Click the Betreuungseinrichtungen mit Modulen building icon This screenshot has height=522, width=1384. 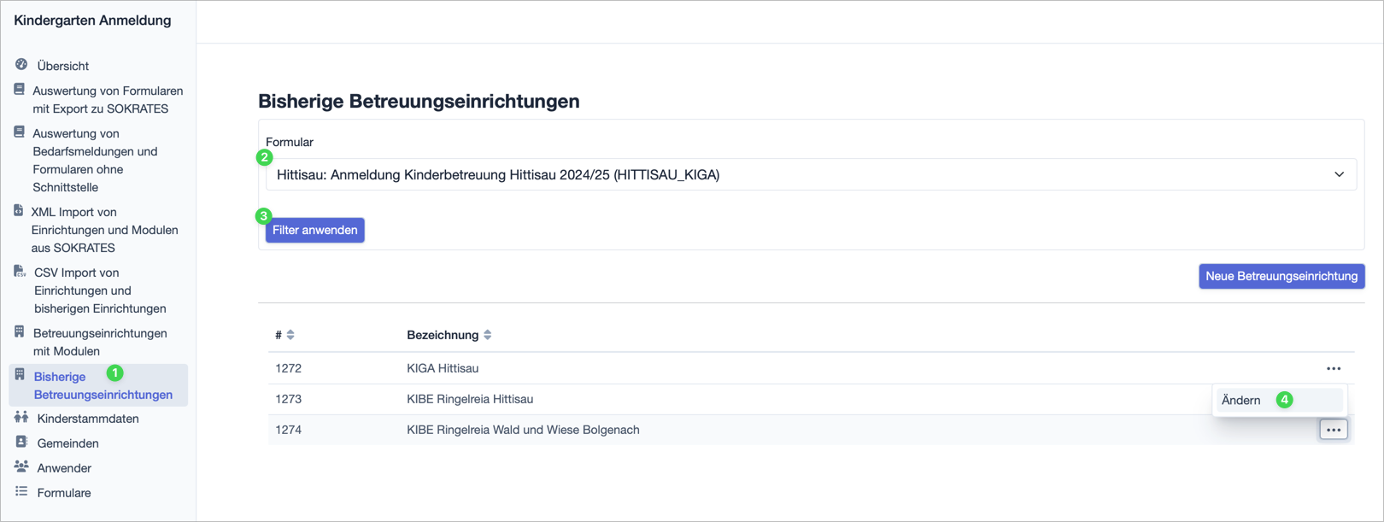pos(20,332)
